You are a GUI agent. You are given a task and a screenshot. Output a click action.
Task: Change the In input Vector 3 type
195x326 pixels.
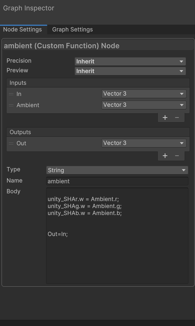(144, 94)
